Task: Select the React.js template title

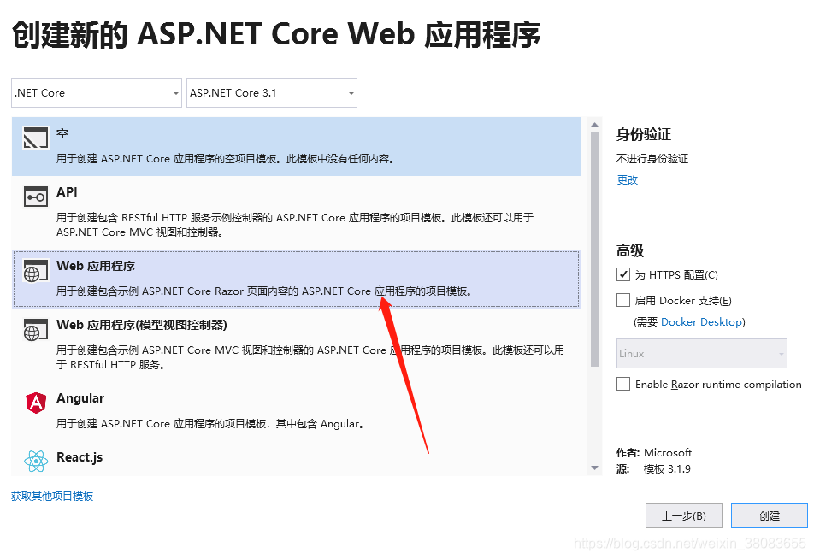Action: point(80,457)
